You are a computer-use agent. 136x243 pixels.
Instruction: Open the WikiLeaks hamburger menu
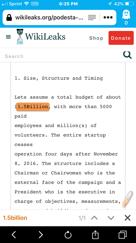(8, 37)
